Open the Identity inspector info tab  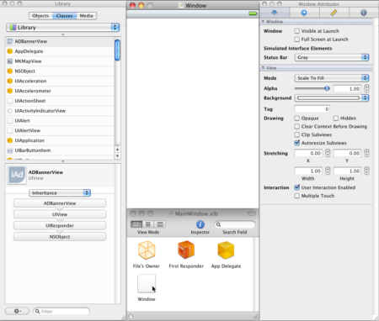[363, 13]
